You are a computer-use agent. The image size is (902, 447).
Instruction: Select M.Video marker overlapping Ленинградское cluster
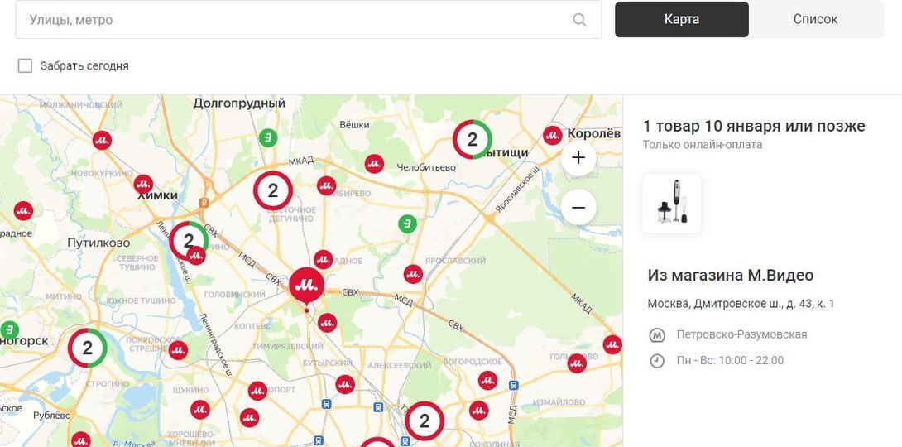[x=196, y=256]
